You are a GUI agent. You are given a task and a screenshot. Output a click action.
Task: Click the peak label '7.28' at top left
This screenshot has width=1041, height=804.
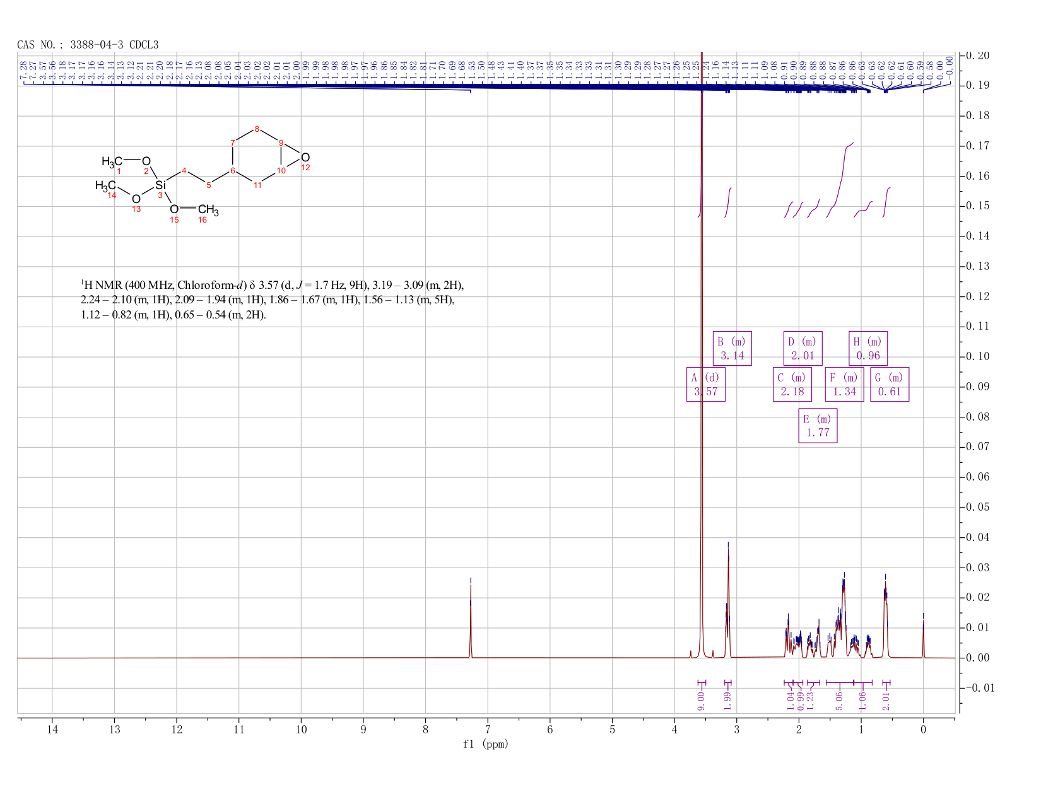click(x=24, y=71)
